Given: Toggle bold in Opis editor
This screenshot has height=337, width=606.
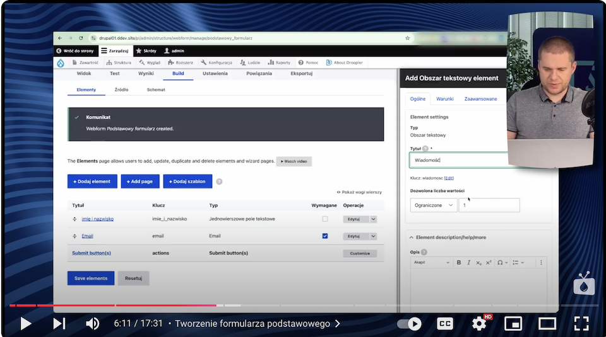Looking at the screenshot, I should (459, 263).
